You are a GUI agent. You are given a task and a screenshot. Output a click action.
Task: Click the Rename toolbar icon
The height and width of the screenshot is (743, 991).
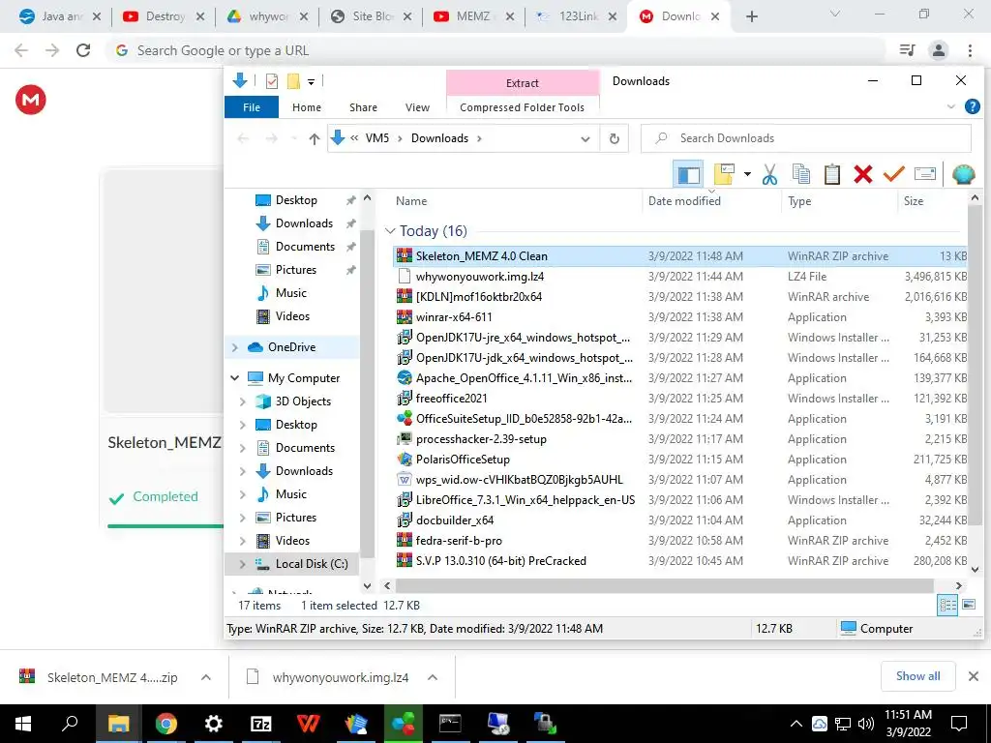(924, 174)
